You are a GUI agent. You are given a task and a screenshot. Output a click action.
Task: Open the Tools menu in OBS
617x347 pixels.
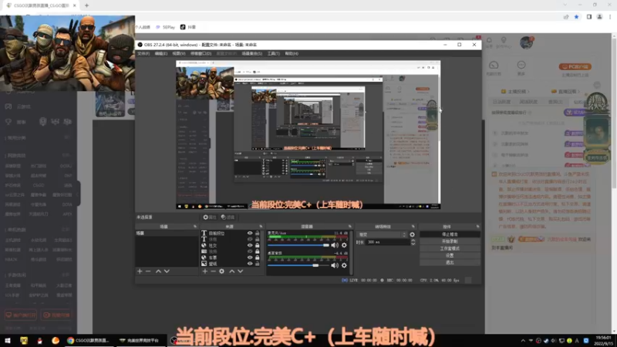coord(274,53)
